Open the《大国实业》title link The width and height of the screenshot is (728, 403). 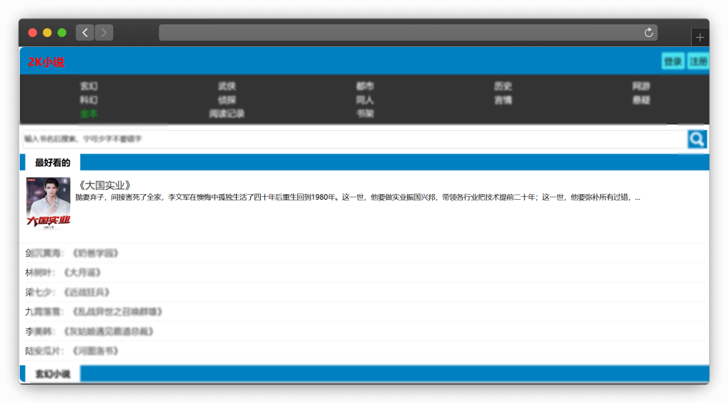(105, 186)
